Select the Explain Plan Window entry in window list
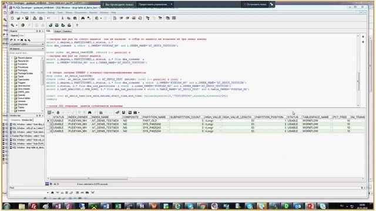 point(27,136)
